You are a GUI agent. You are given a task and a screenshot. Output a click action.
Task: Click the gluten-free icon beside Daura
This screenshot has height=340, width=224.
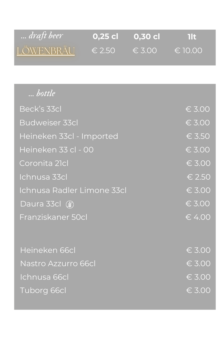click(x=69, y=204)
